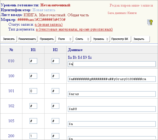Expand the Поля dropdown

tap(65, 39)
